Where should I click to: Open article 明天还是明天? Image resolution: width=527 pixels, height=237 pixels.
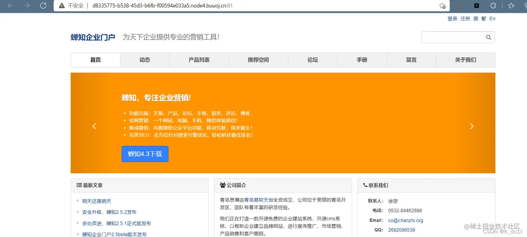pyautogui.click(x=97, y=201)
